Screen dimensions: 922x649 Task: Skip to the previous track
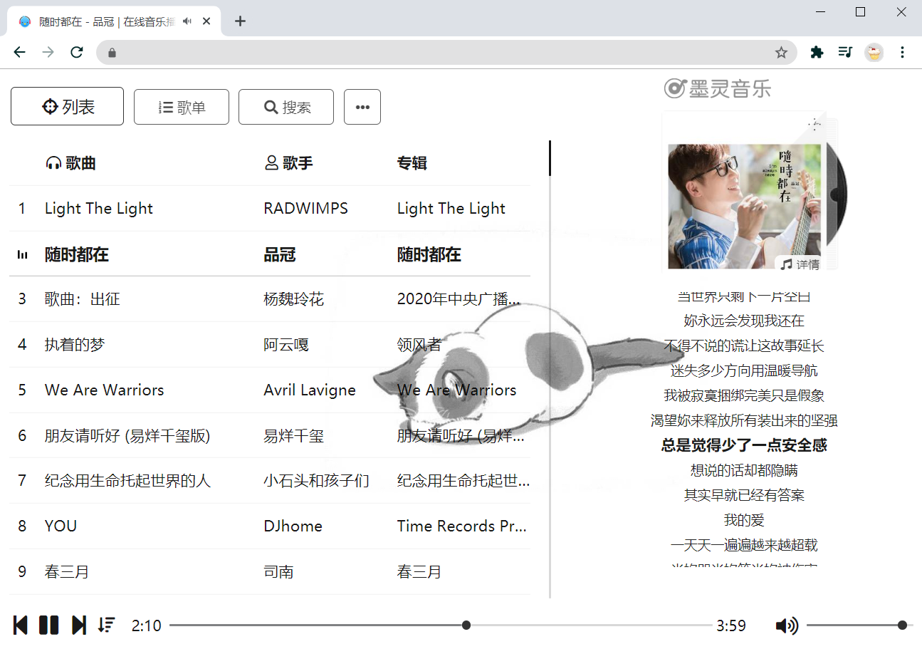21,625
